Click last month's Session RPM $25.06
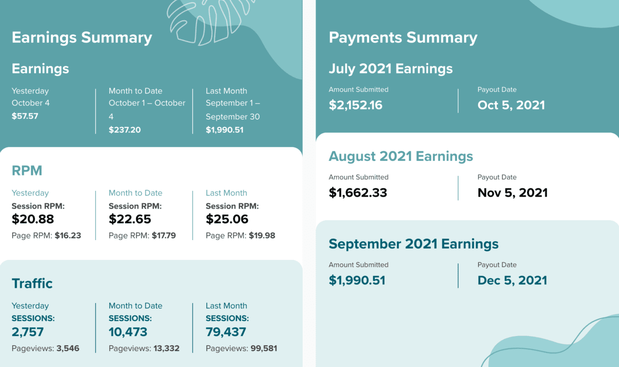This screenshot has width=619, height=367. point(227,219)
